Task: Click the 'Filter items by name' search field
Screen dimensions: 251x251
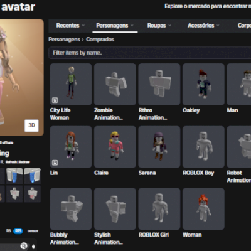Action: click(150, 53)
